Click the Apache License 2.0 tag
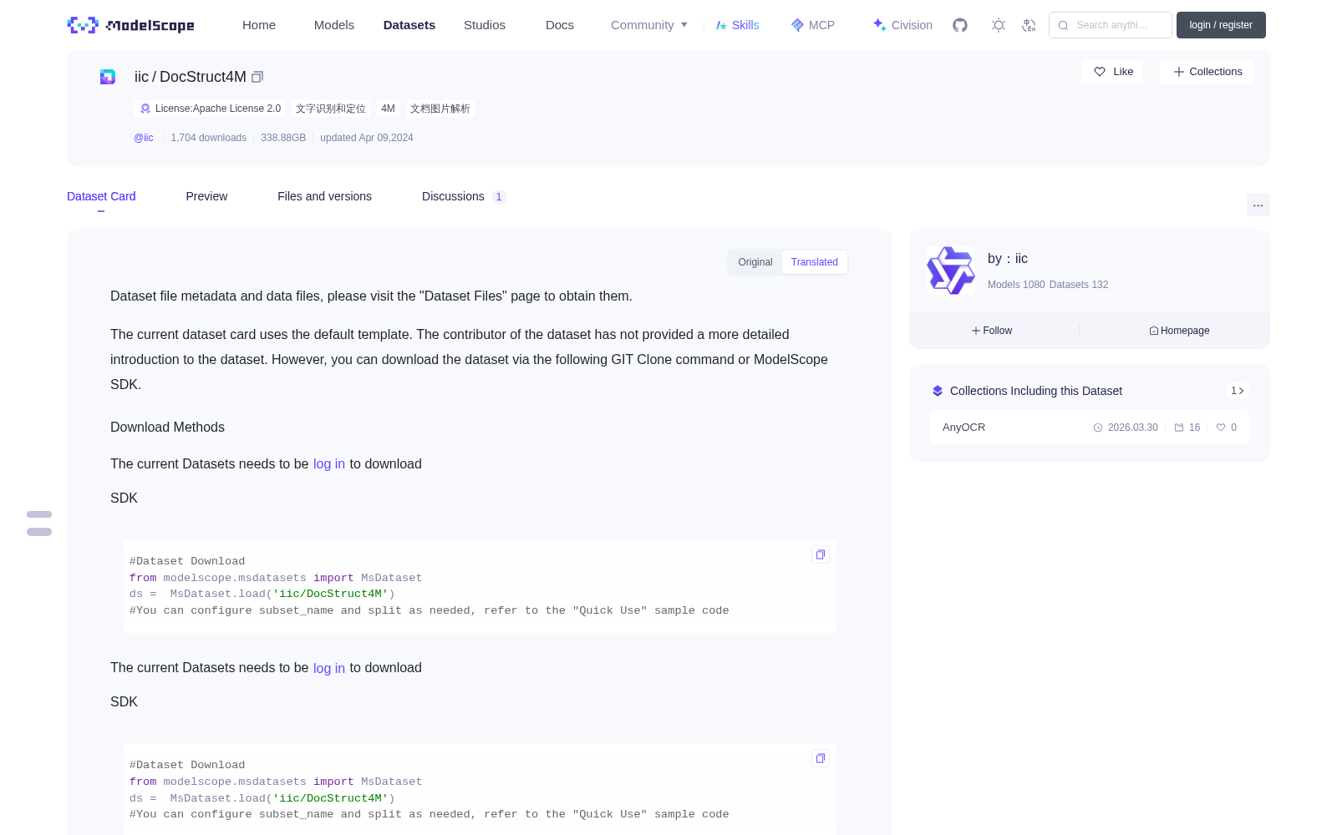The width and height of the screenshot is (1337, 835). [210, 109]
